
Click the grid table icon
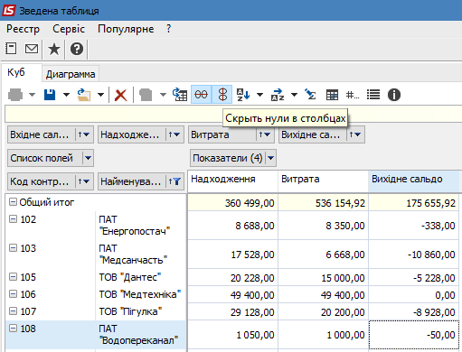click(x=332, y=95)
